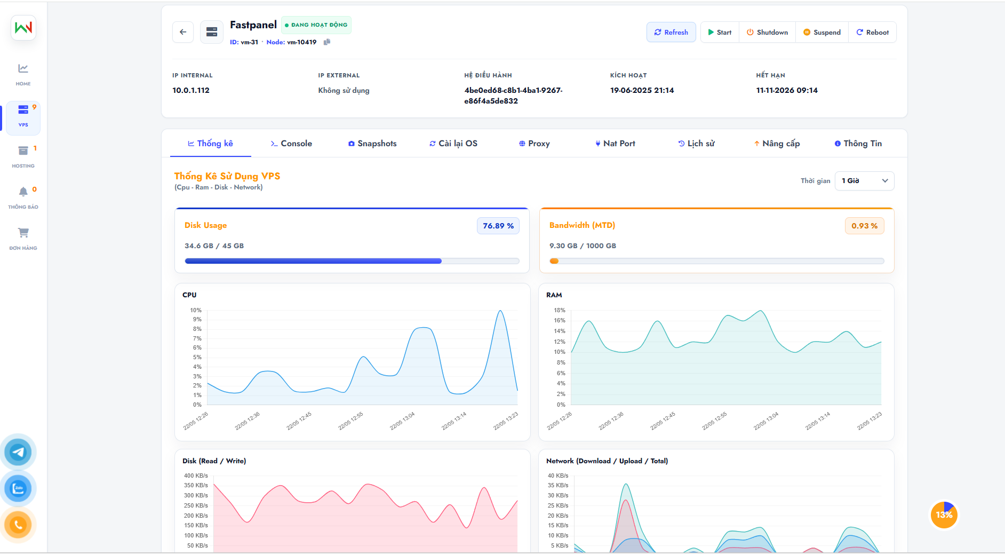Viewport: 1005px width, 554px height.
Task: Open the Cài lại OS tab
Action: 453,144
